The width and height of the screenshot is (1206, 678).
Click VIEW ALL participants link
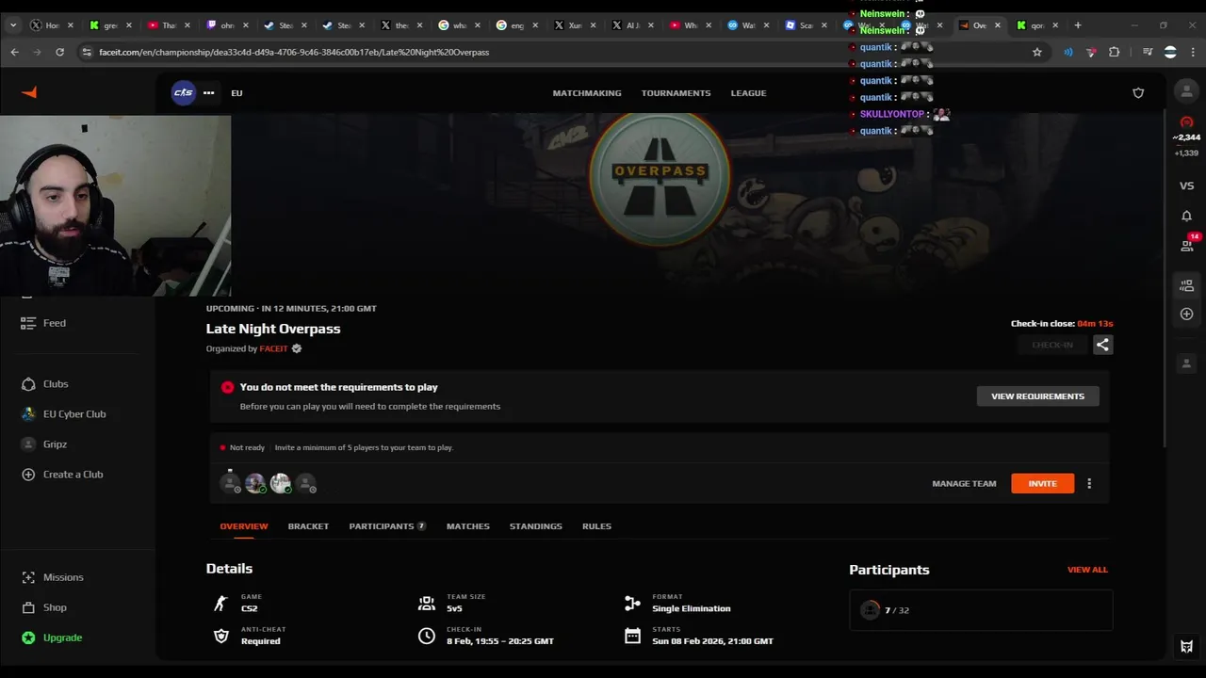pyautogui.click(x=1087, y=570)
